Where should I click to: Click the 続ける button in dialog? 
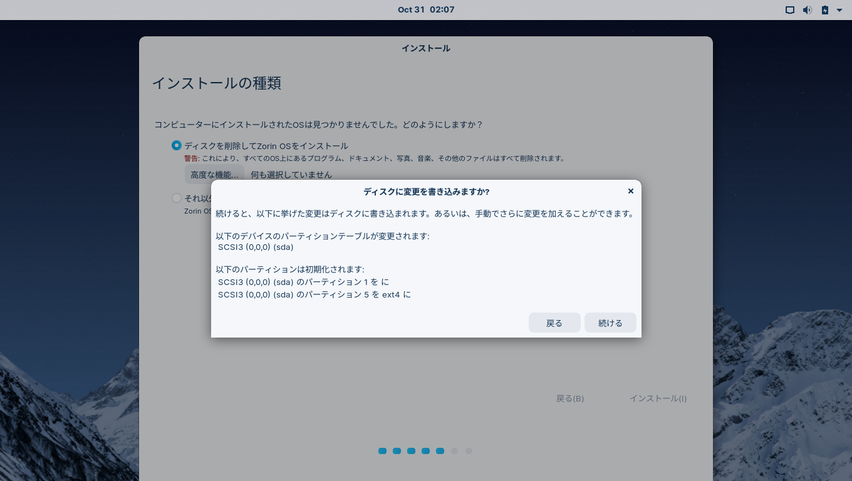(610, 323)
